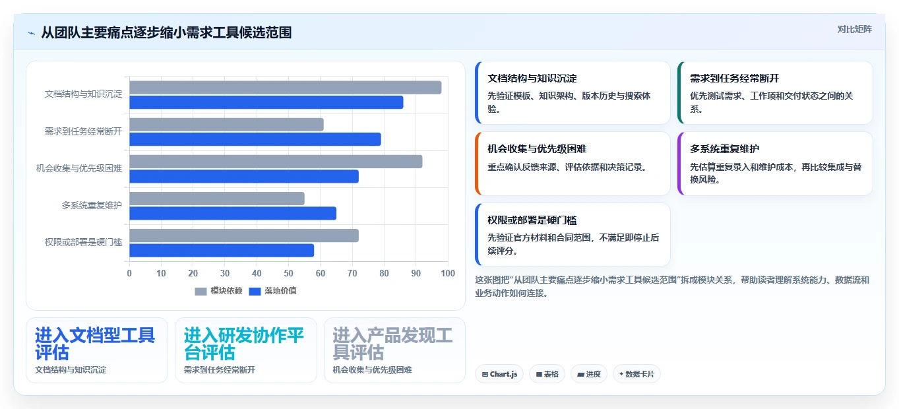Viewport: 899px width, 409px height.
Task: Click the 进度 tag chip
Action: point(589,374)
